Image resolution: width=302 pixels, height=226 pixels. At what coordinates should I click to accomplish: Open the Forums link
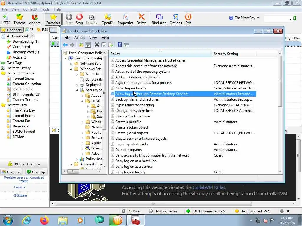tap(19, 187)
